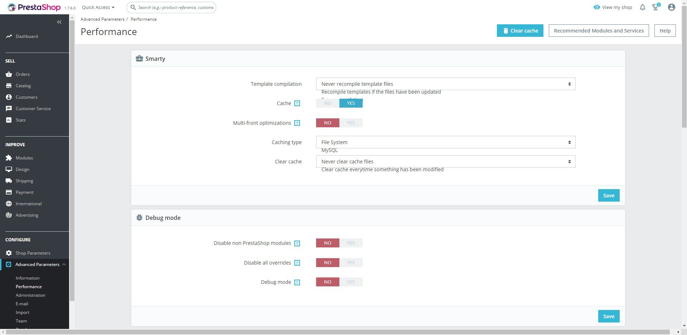
Task: Expand the Quick Access menu
Action: pos(98,7)
